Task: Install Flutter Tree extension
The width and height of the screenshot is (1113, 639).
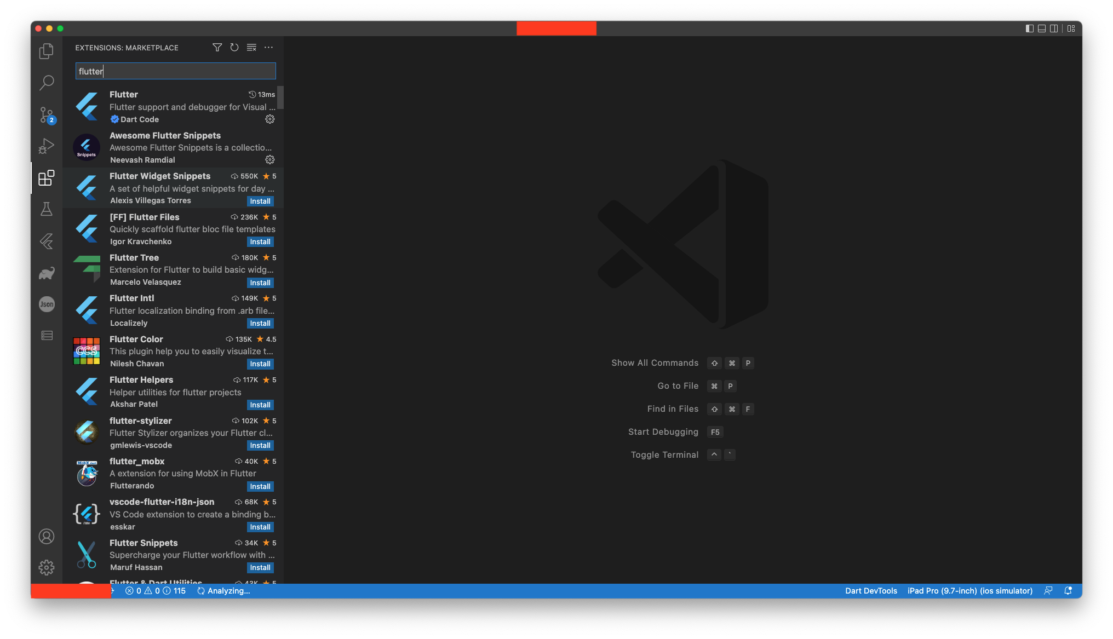Action: (260, 283)
